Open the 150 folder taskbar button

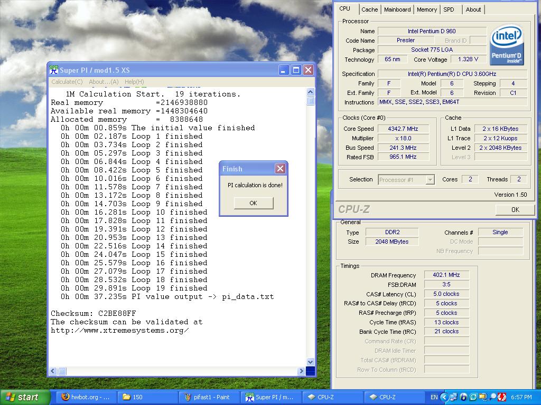pyautogui.click(x=148, y=397)
